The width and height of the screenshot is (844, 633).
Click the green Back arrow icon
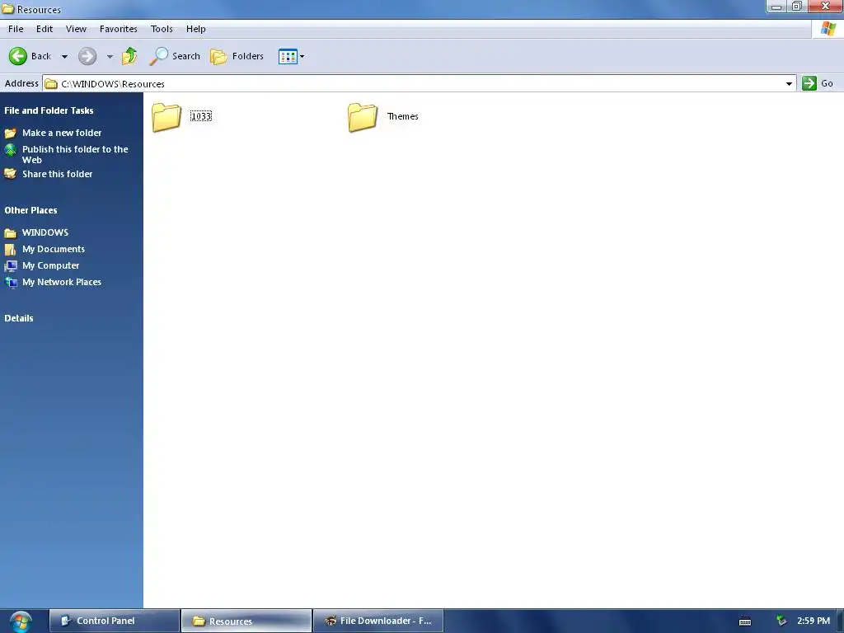[x=18, y=56]
